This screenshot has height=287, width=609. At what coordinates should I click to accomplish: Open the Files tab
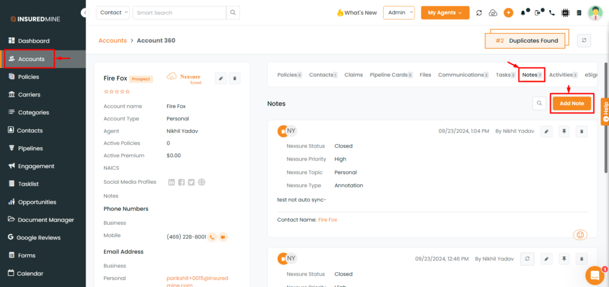(x=425, y=75)
